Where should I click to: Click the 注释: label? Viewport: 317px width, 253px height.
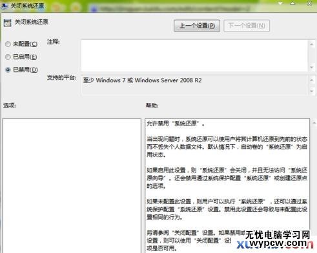pyautogui.click(x=53, y=42)
